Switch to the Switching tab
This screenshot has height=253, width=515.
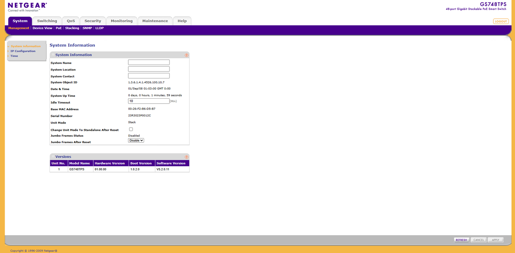pyautogui.click(x=47, y=21)
